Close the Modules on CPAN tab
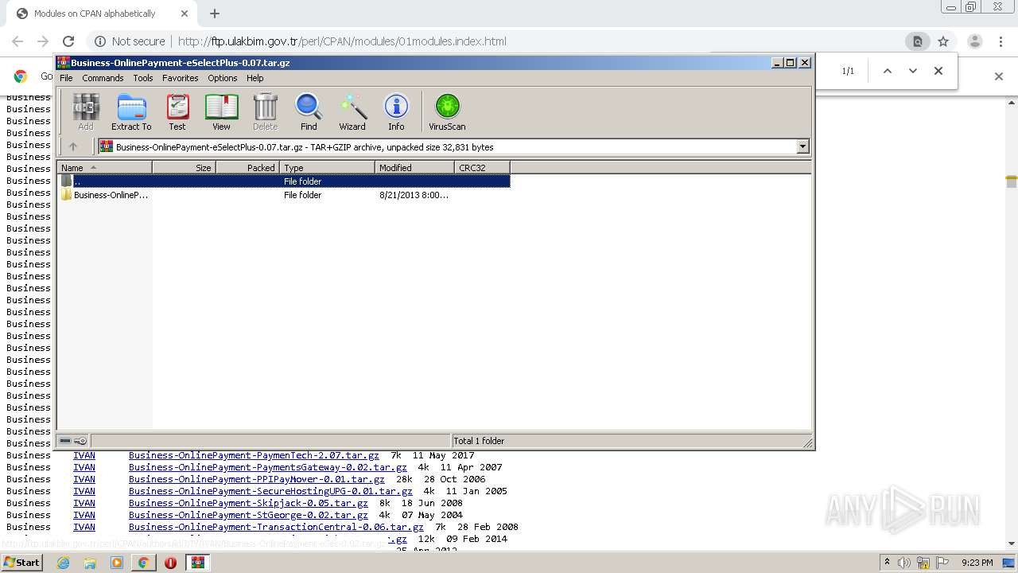The image size is (1018, 573). tap(185, 14)
